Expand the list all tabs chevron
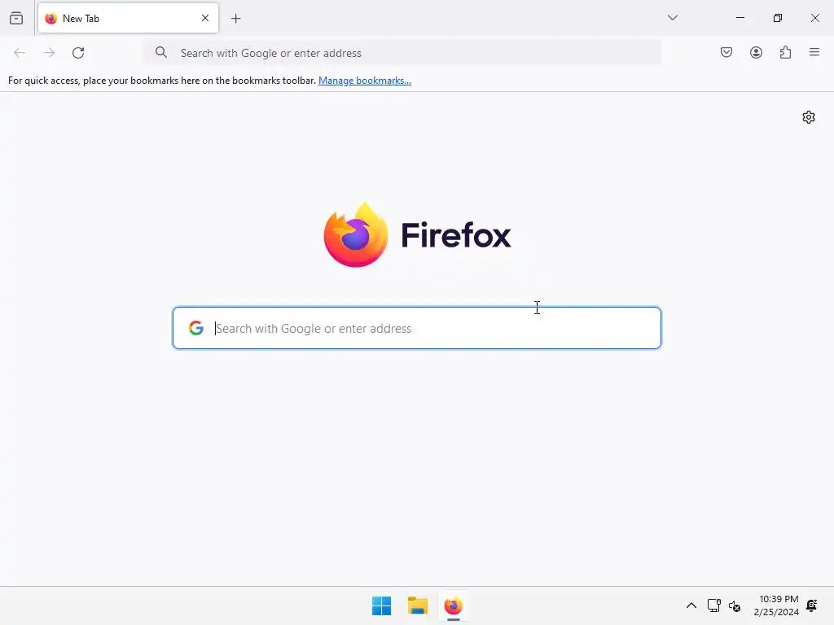This screenshot has width=834, height=625. (x=672, y=18)
